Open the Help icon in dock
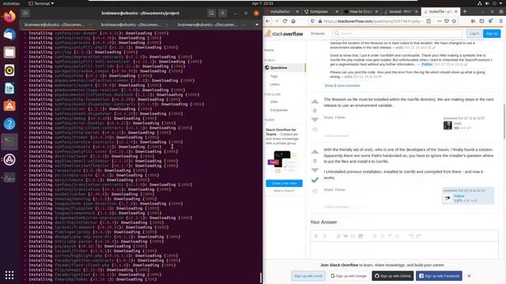The image size is (506, 284). tap(9, 124)
